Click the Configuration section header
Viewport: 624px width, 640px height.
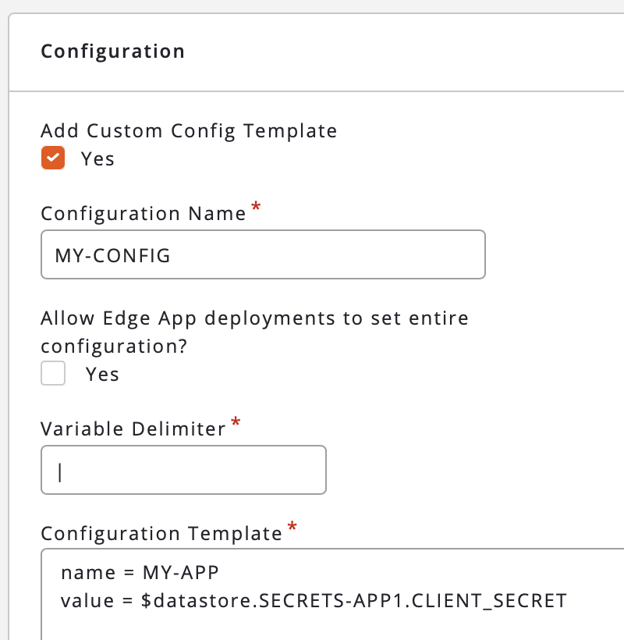tap(113, 52)
